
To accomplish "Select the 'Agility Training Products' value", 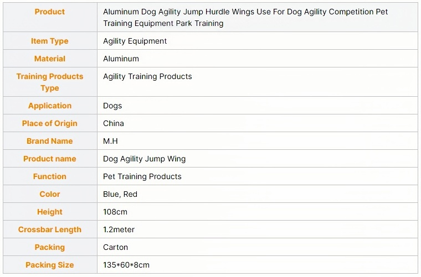I will tap(147, 76).
